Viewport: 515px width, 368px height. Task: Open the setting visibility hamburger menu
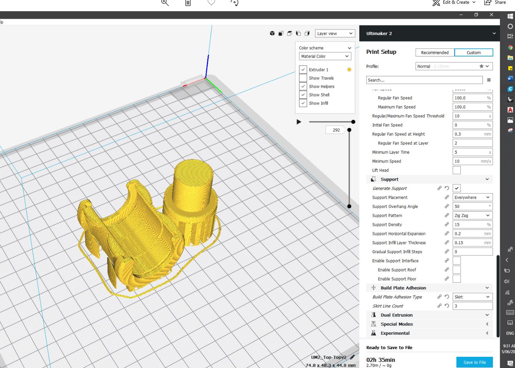point(489,80)
